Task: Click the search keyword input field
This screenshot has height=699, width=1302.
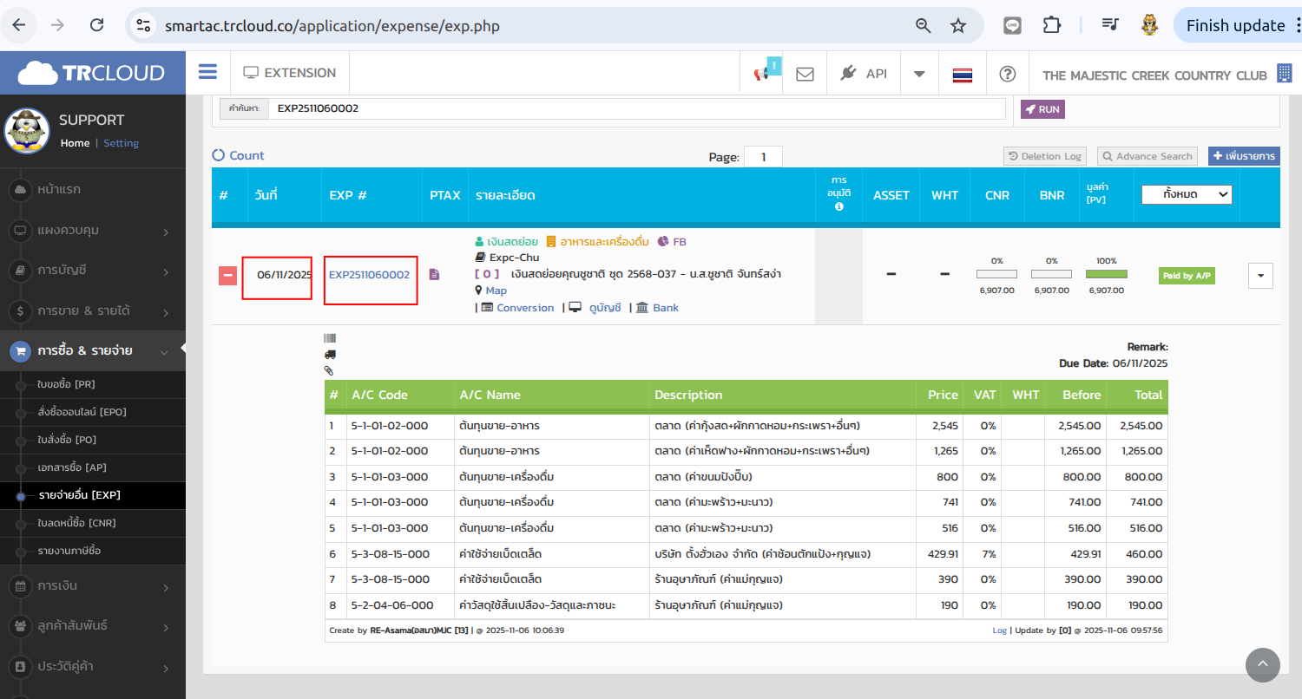Action: [634, 108]
